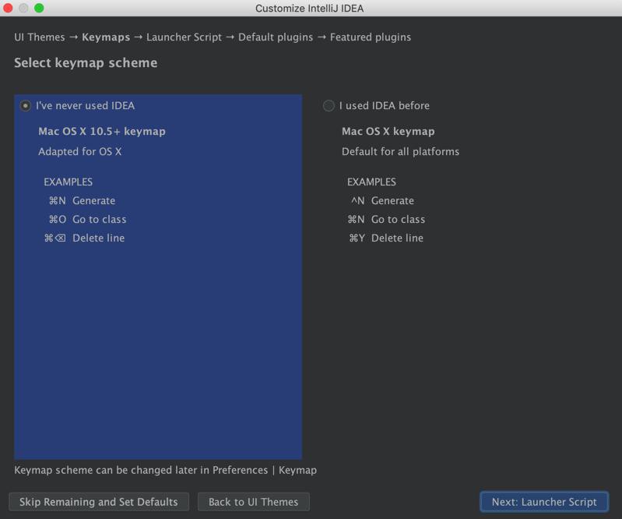Click the "Mac OS X keymap" title
The image size is (622, 519).
[388, 132]
